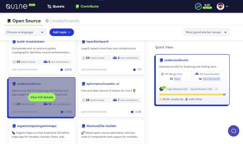Viewport: 243px width, 144px height.
Task: Open the build-trust/ockam repository link
Action: (x=31, y=42)
